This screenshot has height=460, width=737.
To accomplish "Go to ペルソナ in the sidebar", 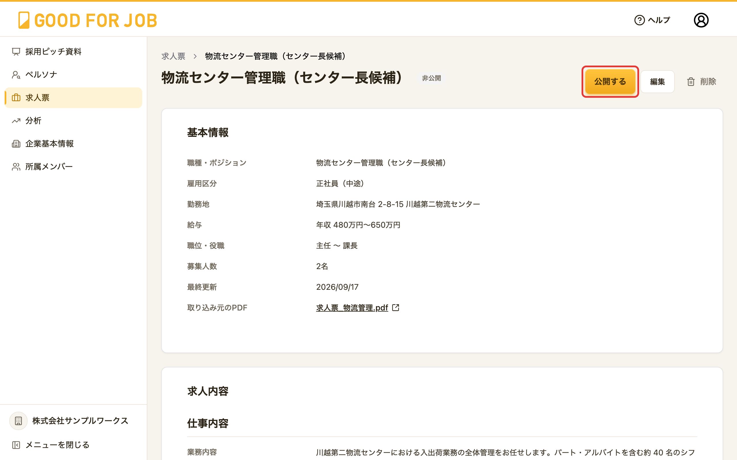I will (73, 74).
